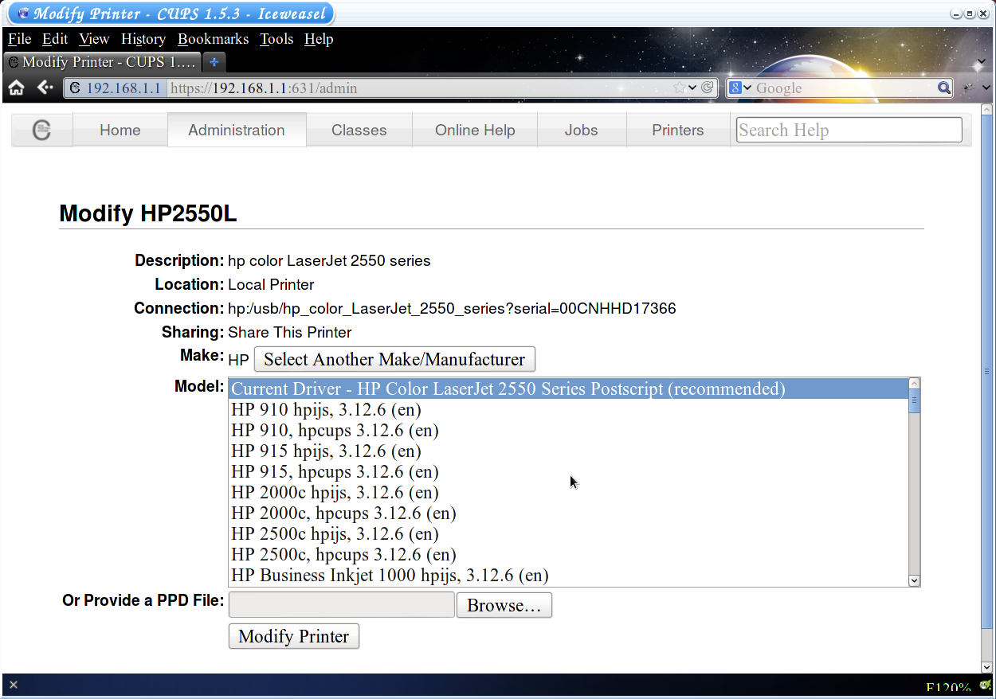Go back using the back arrow icon
The width and height of the screenshot is (996, 699).
45,88
